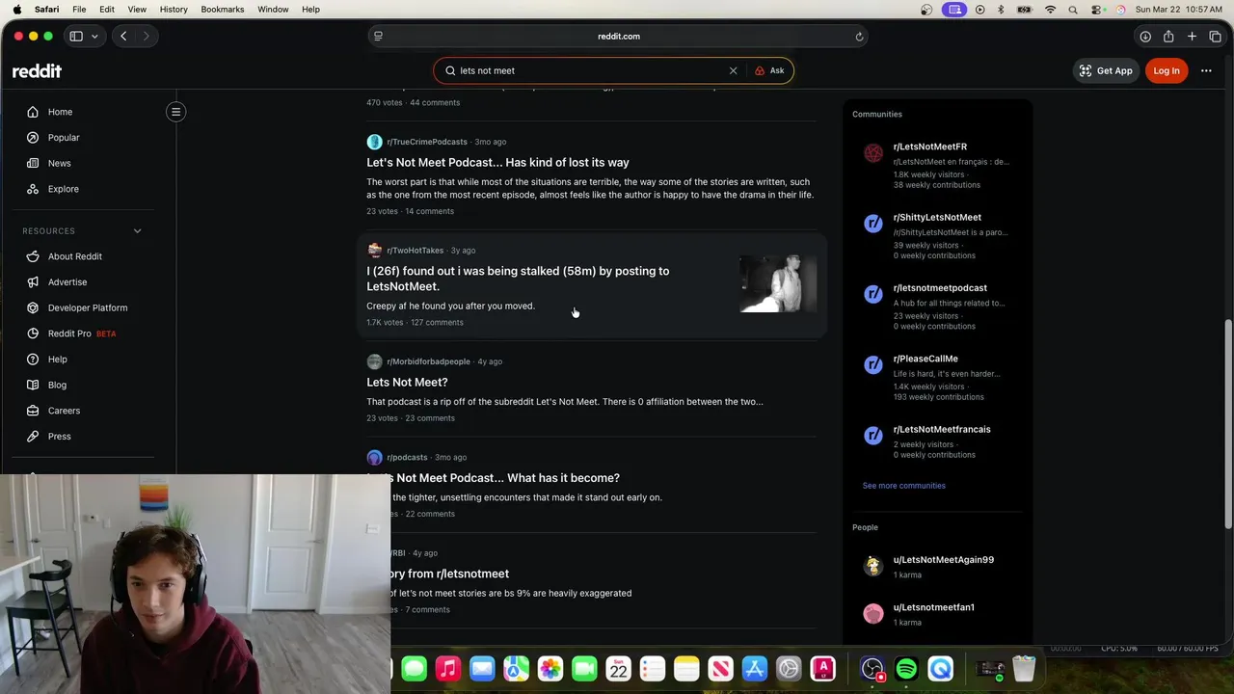Image resolution: width=1234 pixels, height=694 pixels.
Task: Show Safari tab overview
Action: pyautogui.click(x=1215, y=36)
